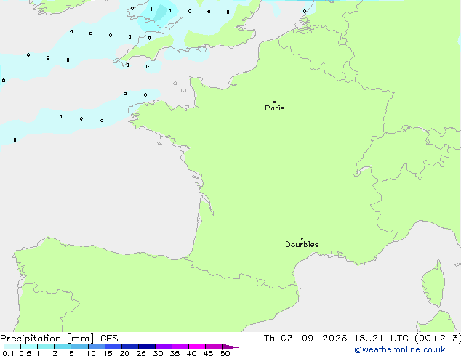Pick the 2–5 mm legend swatch

[63, 347]
